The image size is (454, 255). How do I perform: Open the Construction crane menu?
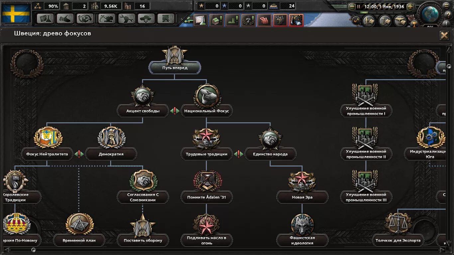pyautogui.click(x=106, y=19)
